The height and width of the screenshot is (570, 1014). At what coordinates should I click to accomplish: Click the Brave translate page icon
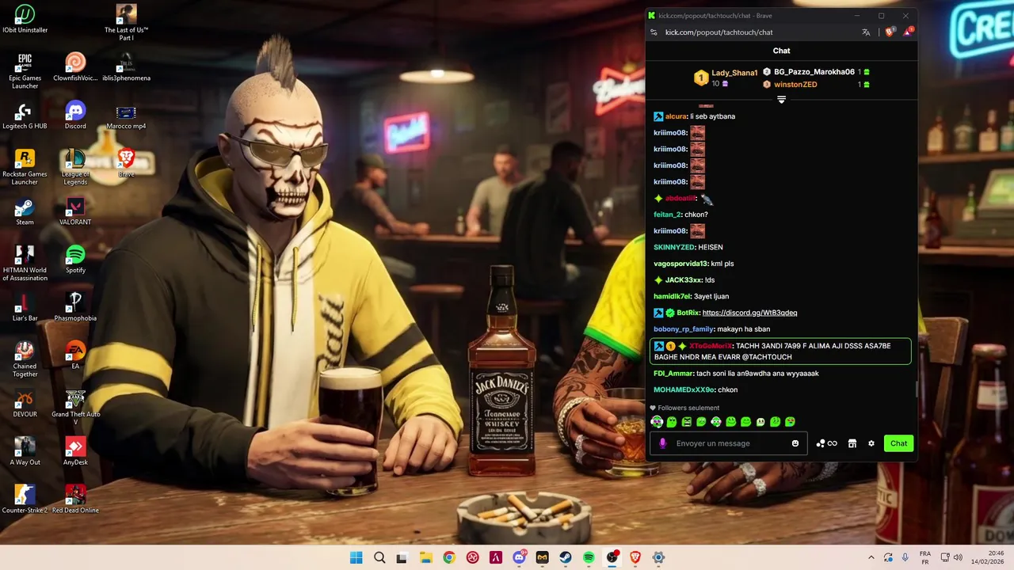coord(866,32)
